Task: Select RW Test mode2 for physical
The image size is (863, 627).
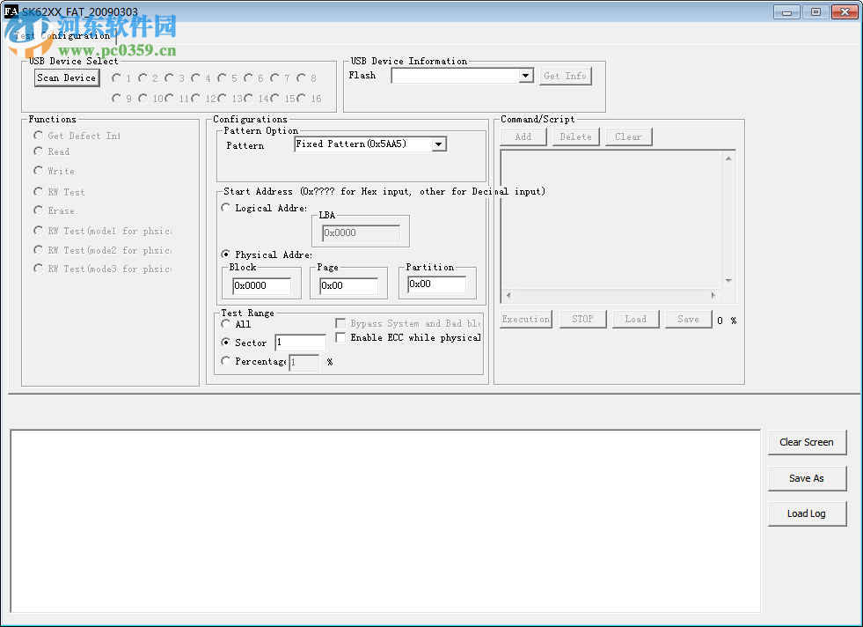Action: coord(38,249)
